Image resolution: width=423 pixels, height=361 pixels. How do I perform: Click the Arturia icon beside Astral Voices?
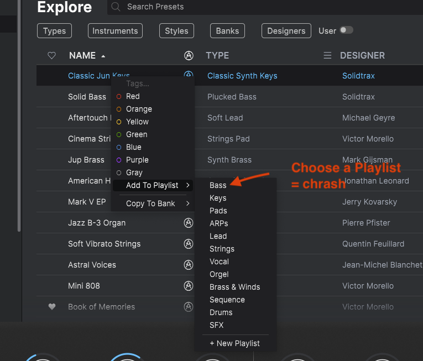pos(189,265)
